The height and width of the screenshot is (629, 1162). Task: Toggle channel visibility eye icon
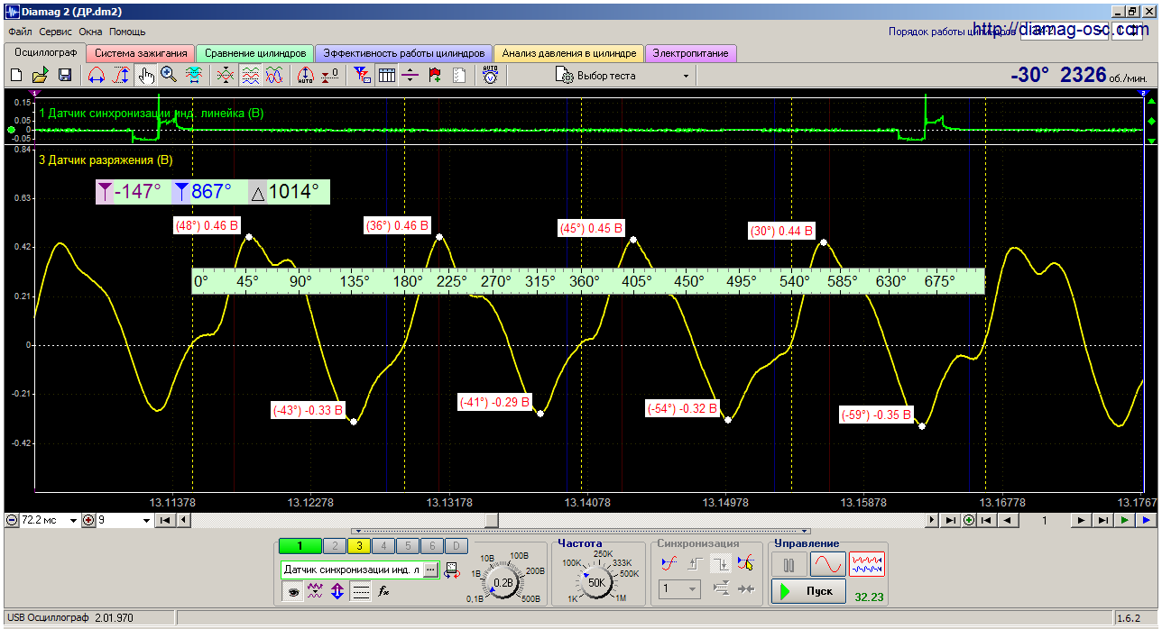(x=292, y=592)
